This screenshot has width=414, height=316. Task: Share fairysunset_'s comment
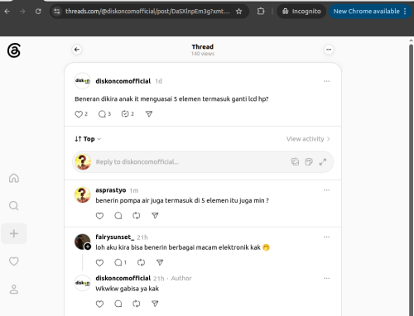pos(160,262)
